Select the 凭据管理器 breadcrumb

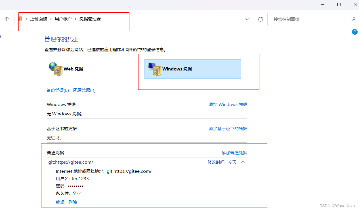(90, 19)
